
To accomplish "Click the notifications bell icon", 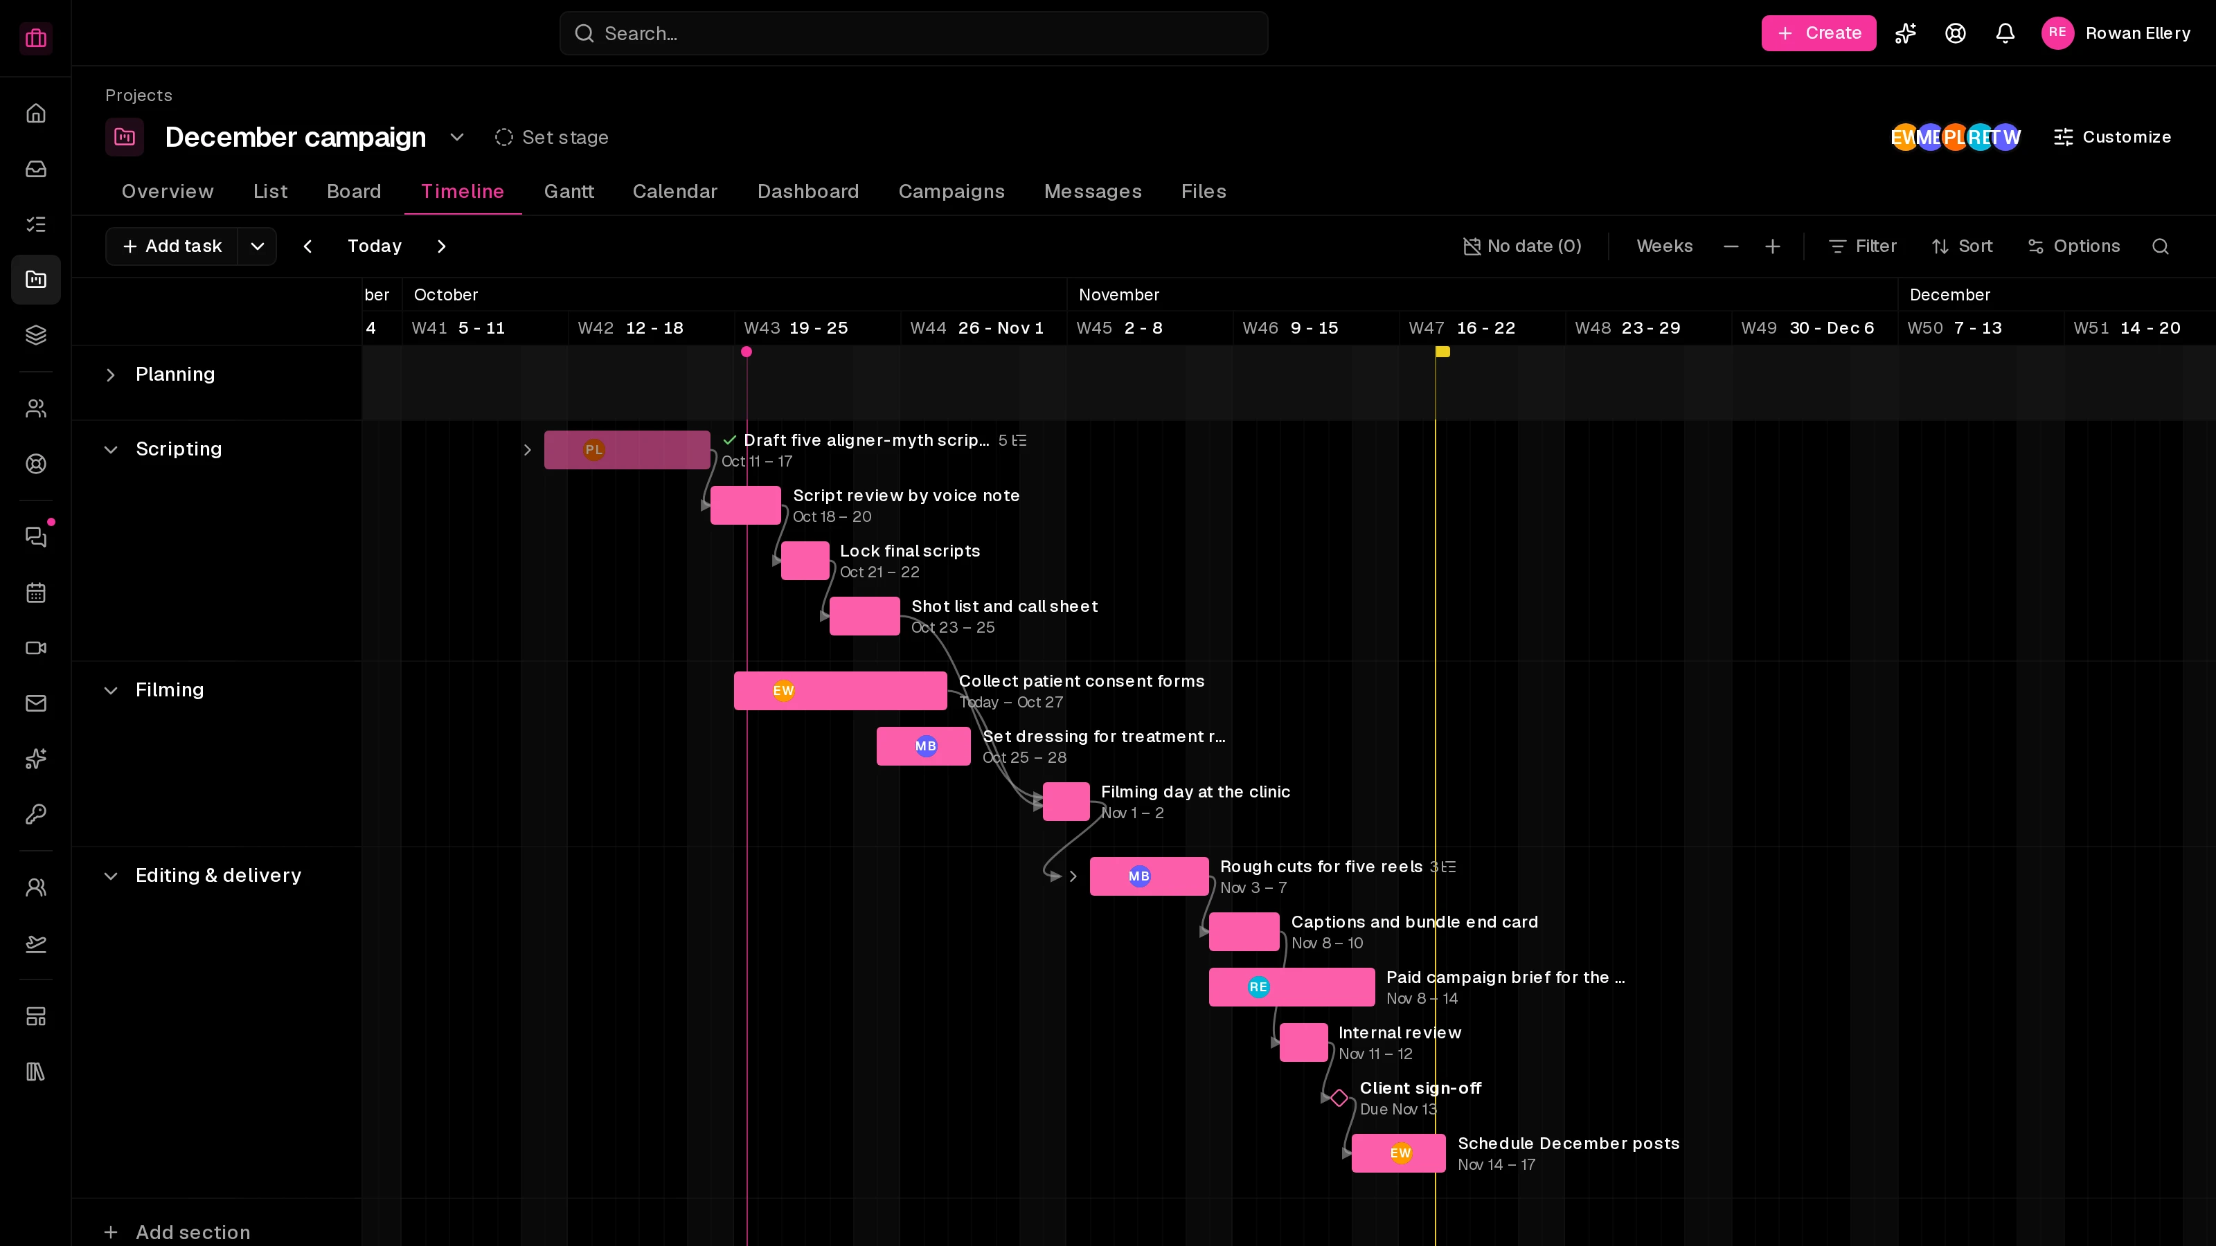I will (2005, 33).
